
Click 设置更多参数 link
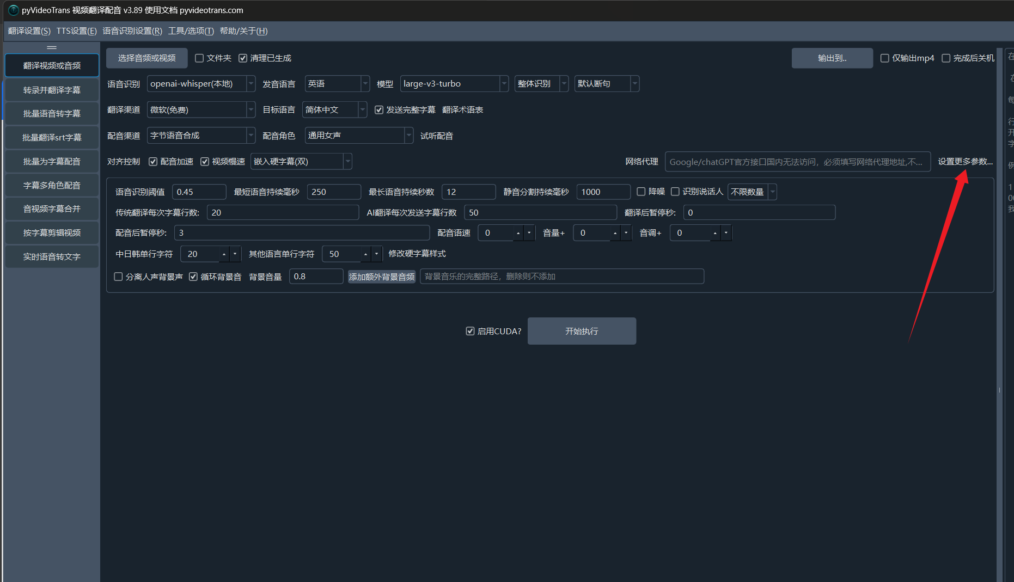[964, 162]
